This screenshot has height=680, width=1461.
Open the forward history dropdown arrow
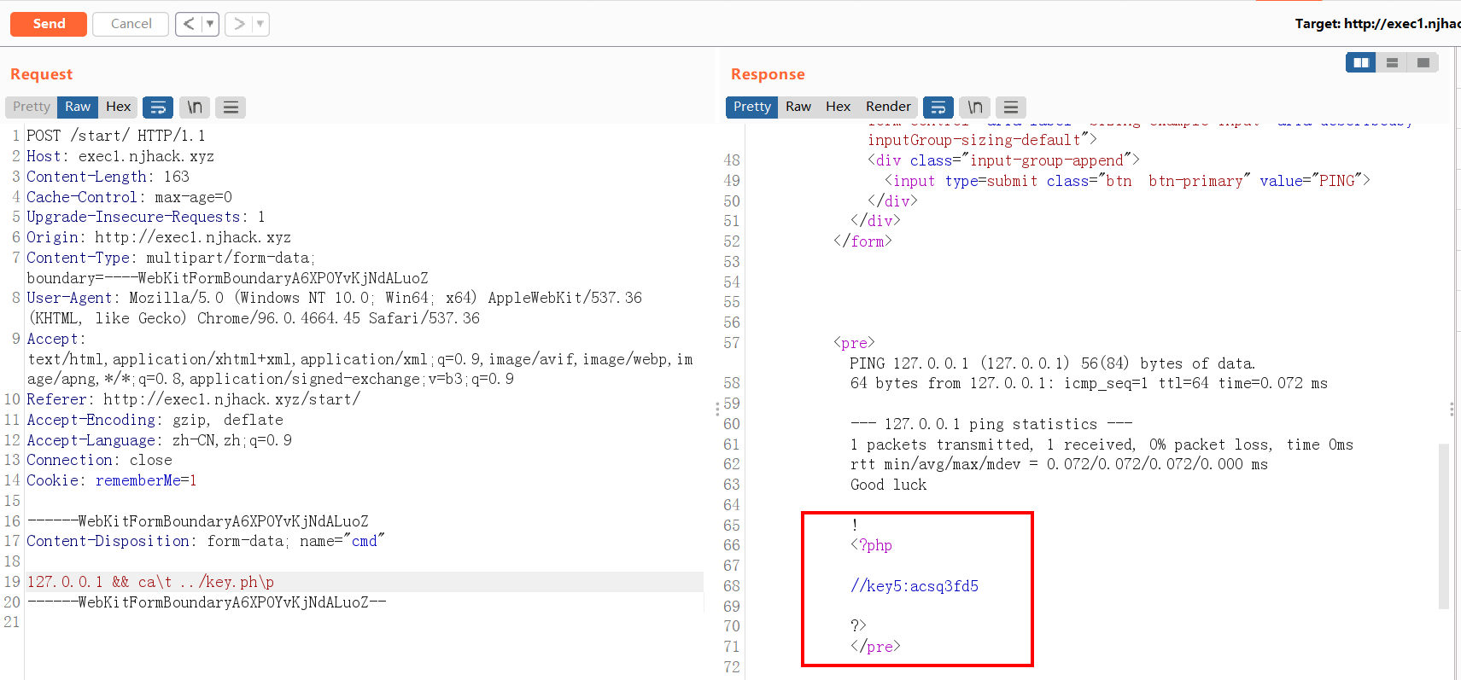tap(260, 24)
